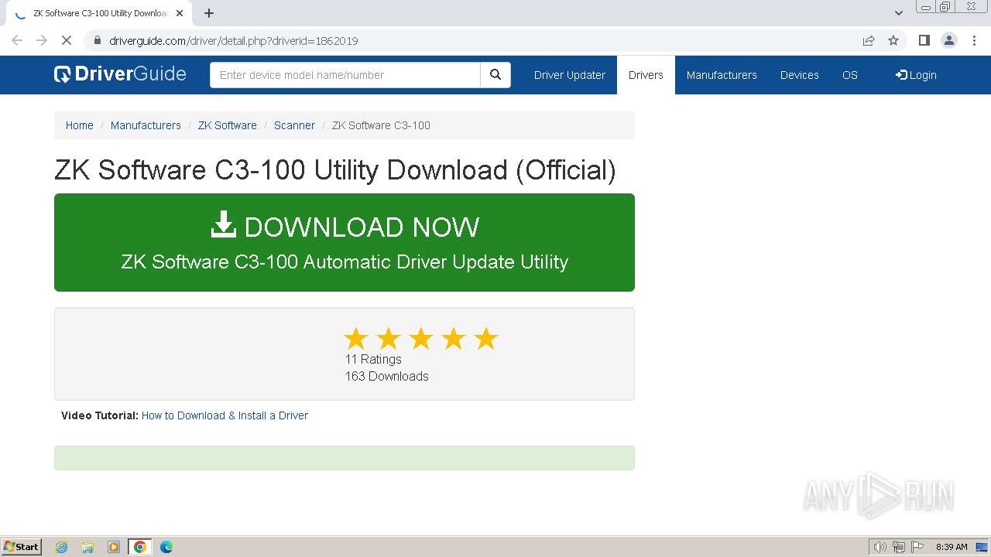This screenshot has height=557, width=991.
Task: Open the Devices nav item
Action: pyautogui.click(x=800, y=75)
